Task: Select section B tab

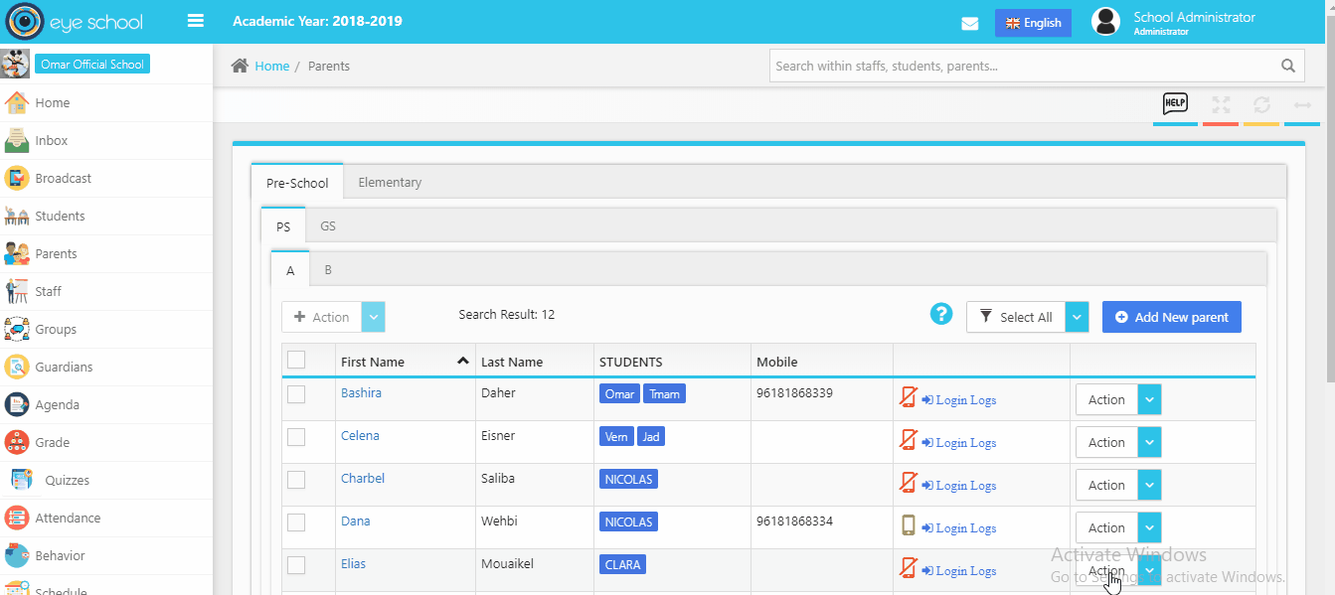Action: (328, 269)
